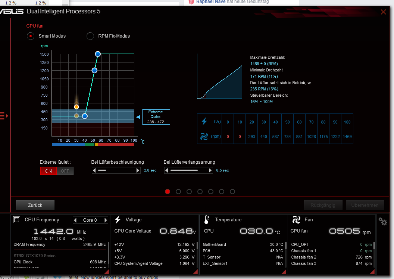
Task: Go to the fourth fan page dot
Action: pyautogui.click(x=200, y=192)
